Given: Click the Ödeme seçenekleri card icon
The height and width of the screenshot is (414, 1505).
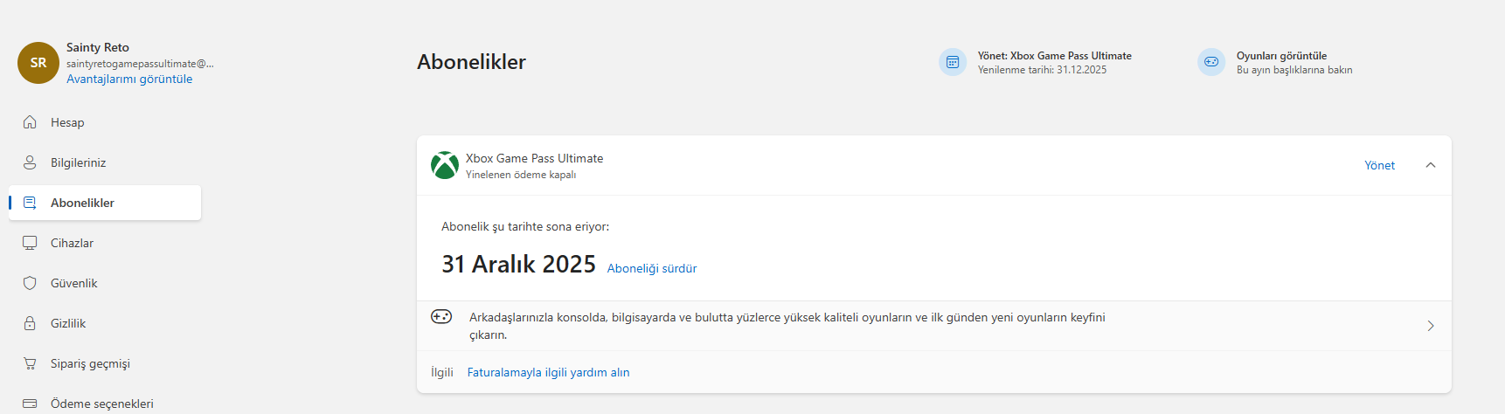Looking at the screenshot, I should click(x=30, y=404).
